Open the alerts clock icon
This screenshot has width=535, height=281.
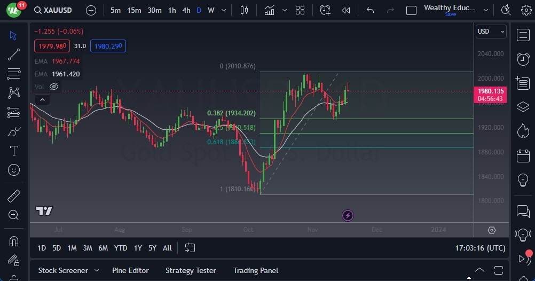523,59
